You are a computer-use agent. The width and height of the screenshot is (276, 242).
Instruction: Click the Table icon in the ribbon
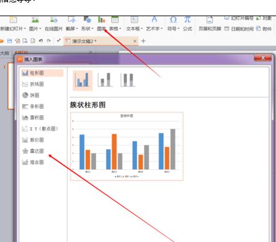(115, 20)
